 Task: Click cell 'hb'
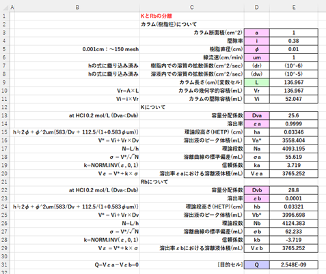(x=257, y=207)
